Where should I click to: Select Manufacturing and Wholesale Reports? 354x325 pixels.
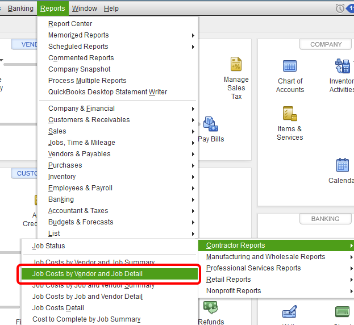click(276, 257)
